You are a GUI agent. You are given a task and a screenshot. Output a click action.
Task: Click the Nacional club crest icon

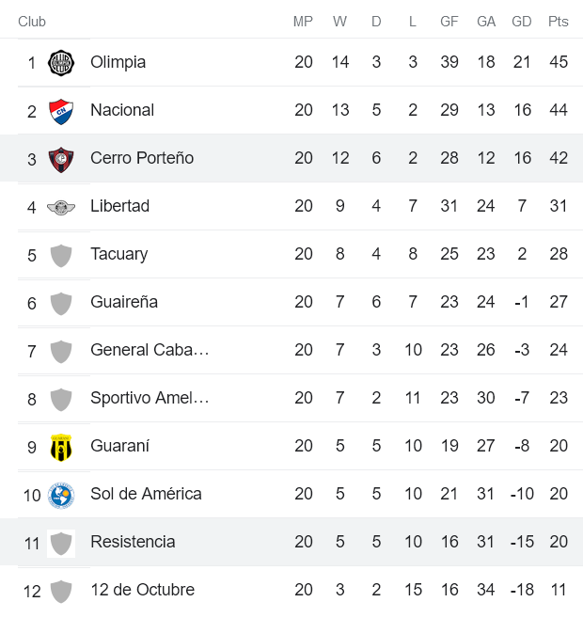[61, 110]
